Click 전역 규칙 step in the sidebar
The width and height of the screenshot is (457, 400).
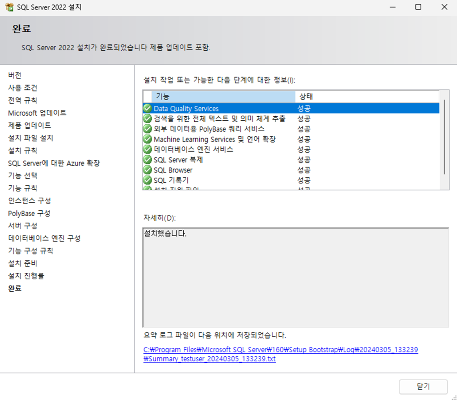(x=23, y=100)
